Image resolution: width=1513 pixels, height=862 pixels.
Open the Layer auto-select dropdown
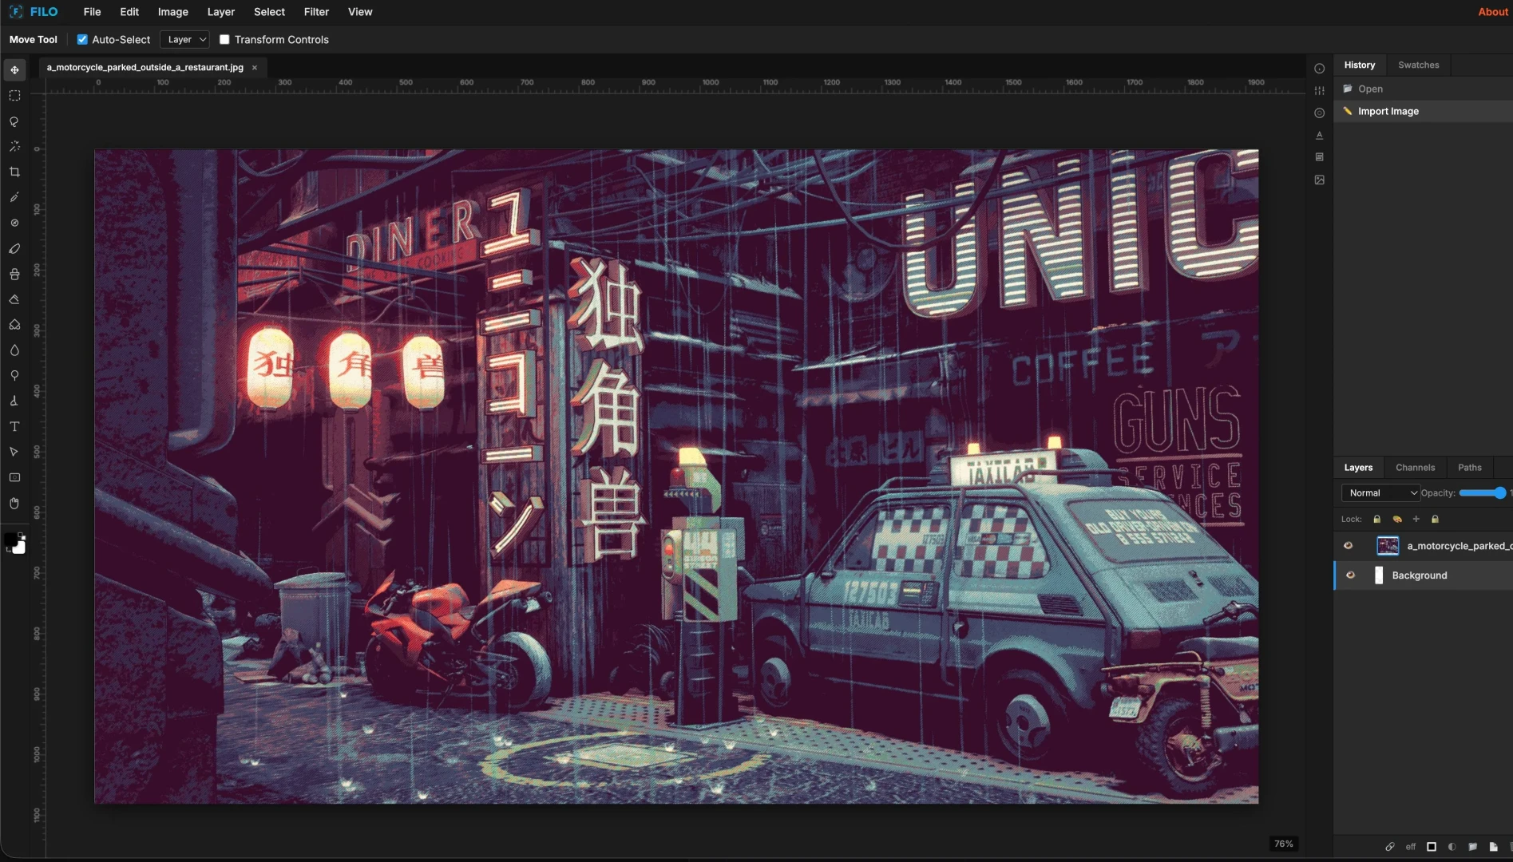184,39
